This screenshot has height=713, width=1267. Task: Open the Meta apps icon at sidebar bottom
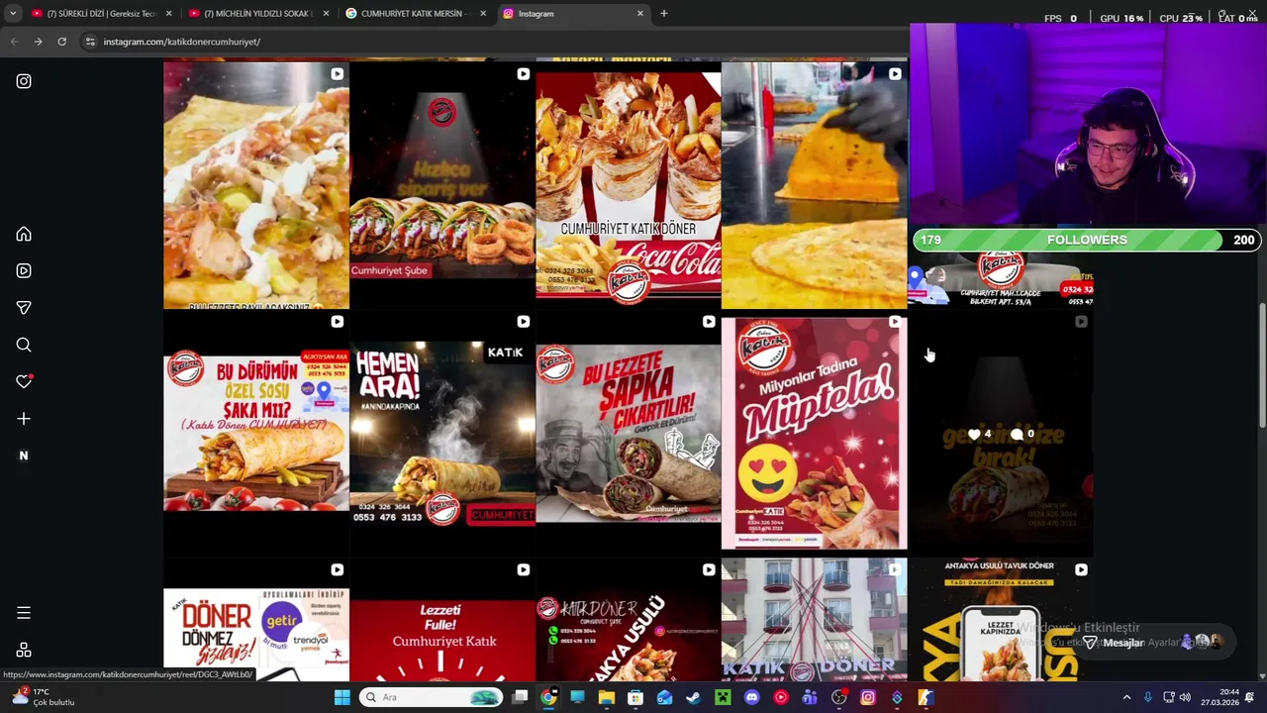(x=24, y=651)
